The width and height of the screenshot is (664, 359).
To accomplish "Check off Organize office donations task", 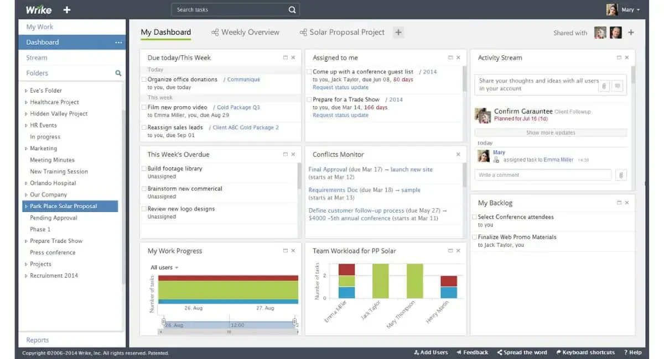I will 144,80.
